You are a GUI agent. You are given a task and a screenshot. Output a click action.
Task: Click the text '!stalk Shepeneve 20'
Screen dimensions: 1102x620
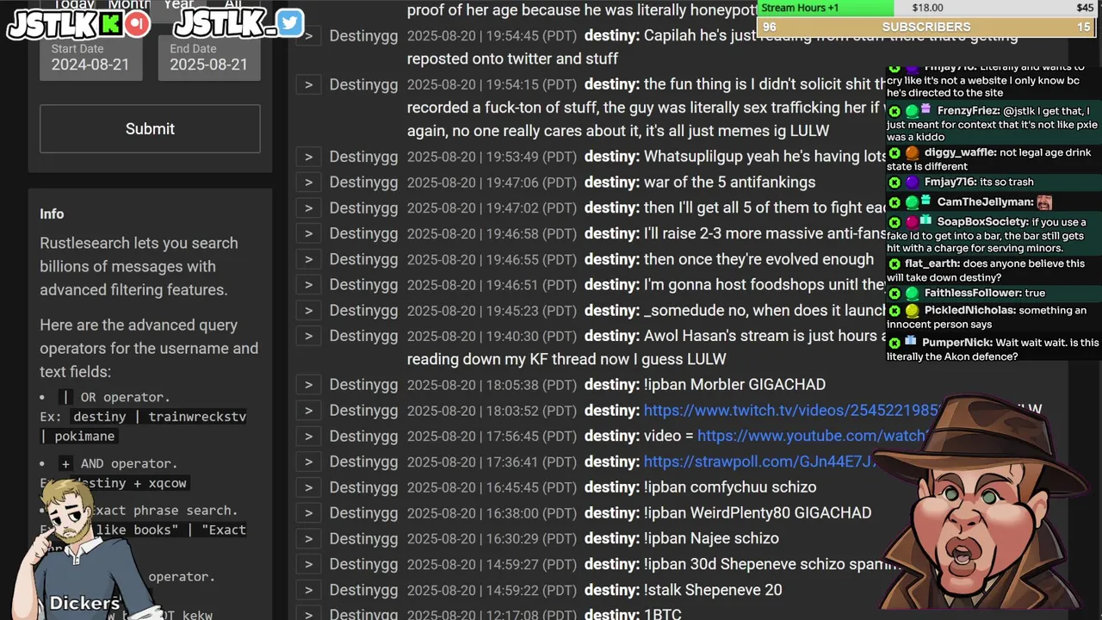[x=713, y=590]
